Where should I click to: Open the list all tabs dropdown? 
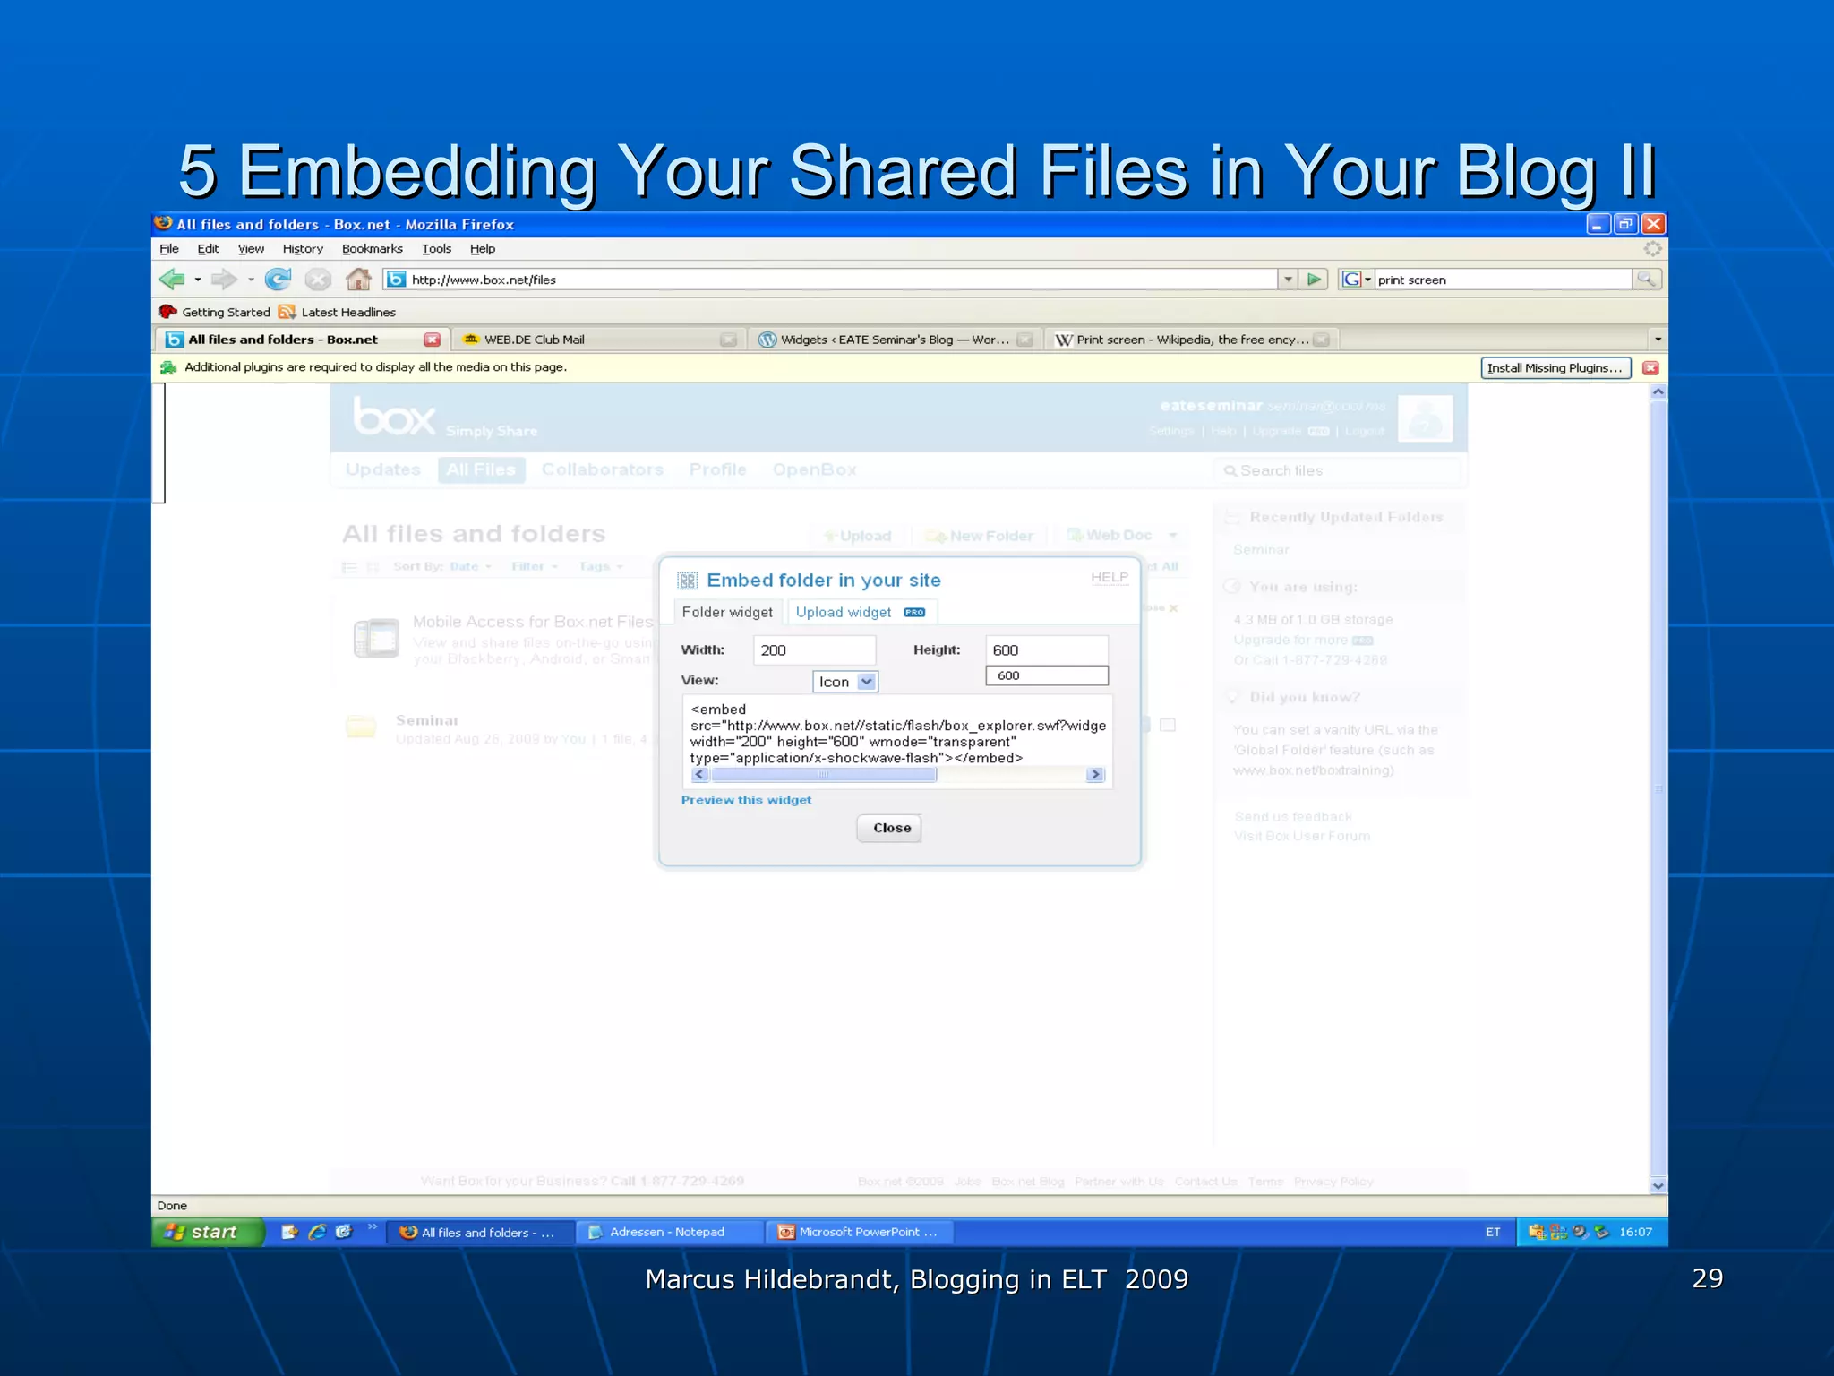1658,340
